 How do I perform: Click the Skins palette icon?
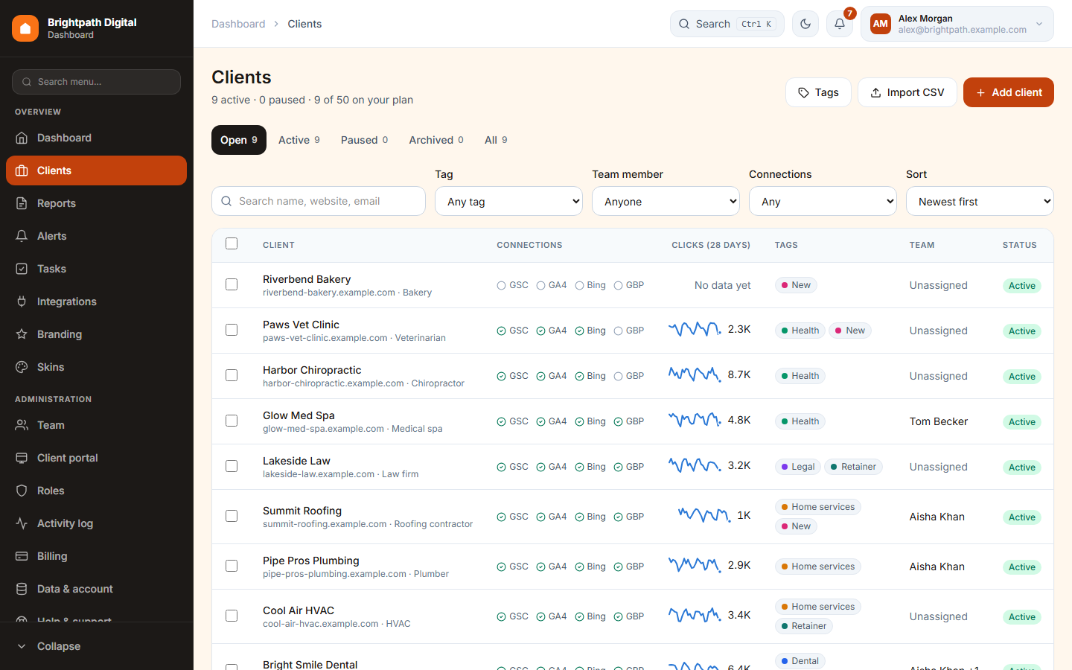[x=22, y=367]
